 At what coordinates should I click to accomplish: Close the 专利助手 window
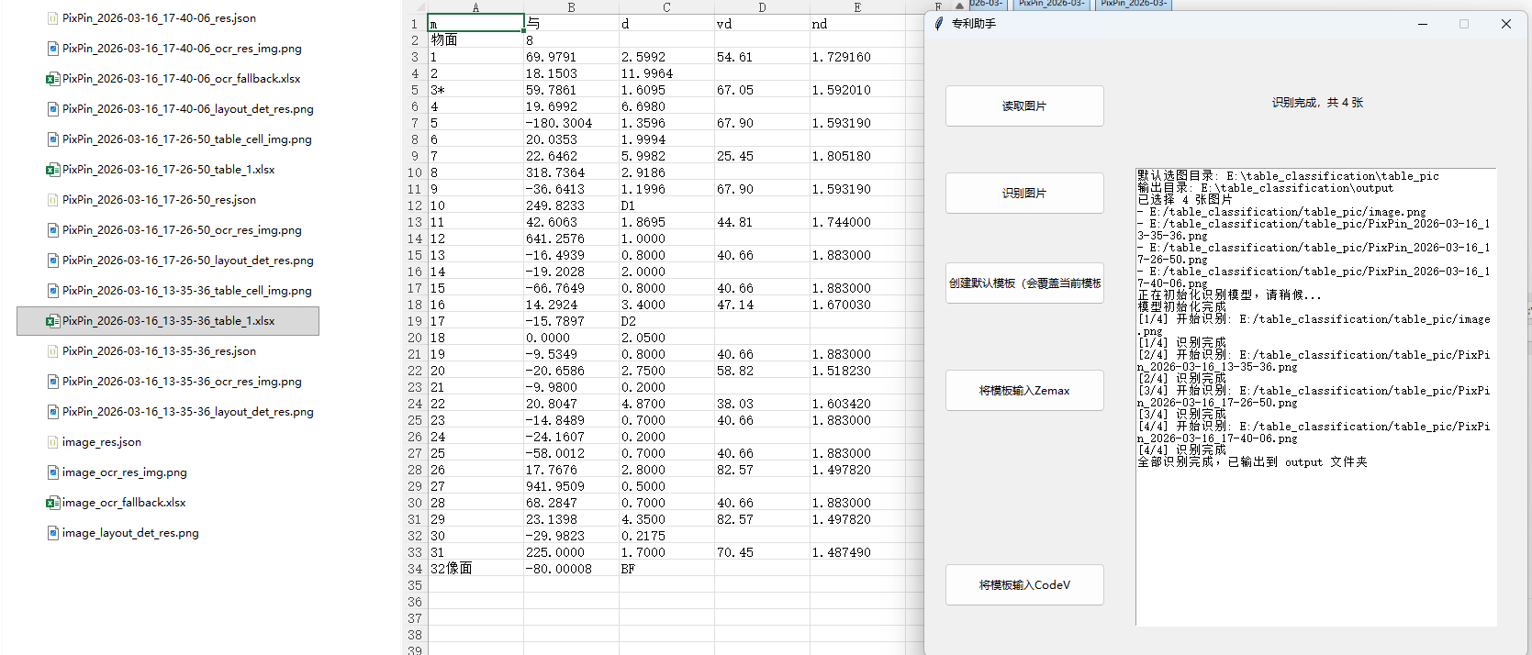pyautogui.click(x=1505, y=24)
